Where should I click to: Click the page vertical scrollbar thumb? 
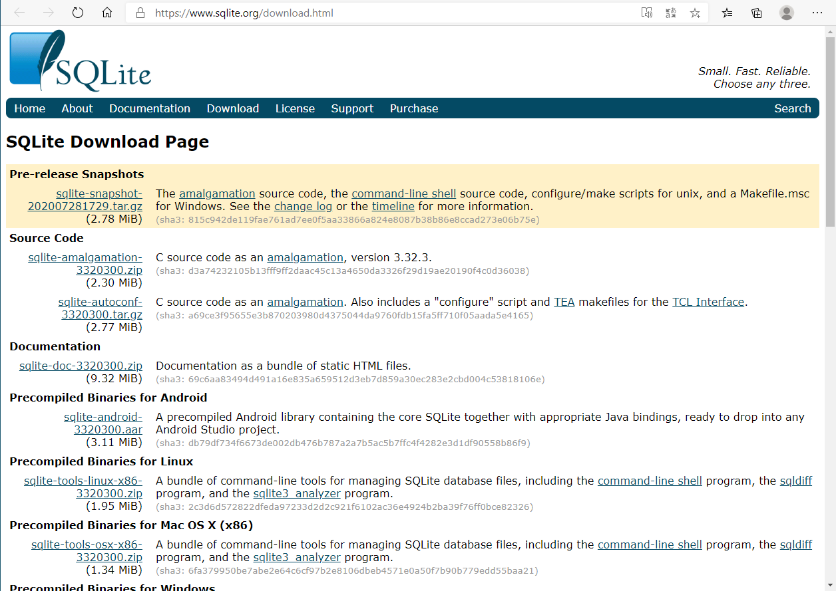coord(830,132)
